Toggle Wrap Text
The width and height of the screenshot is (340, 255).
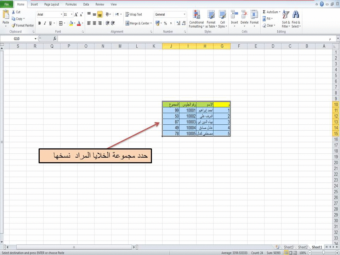[x=134, y=14]
